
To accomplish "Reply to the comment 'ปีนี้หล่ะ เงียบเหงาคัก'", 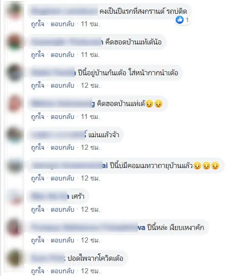I will tap(62, 240).
